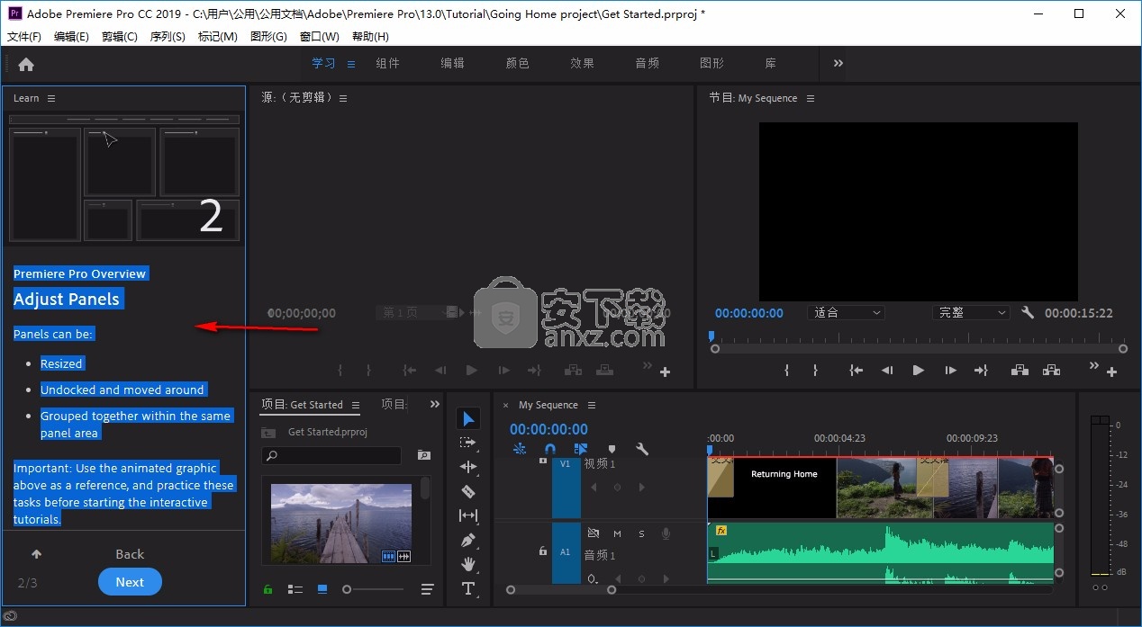Click the up arrow in Learn panel

click(36, 554)
